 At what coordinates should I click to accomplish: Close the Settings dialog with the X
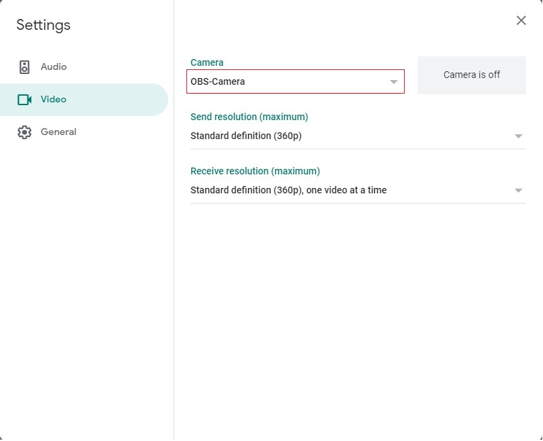(x=521, y=20)
